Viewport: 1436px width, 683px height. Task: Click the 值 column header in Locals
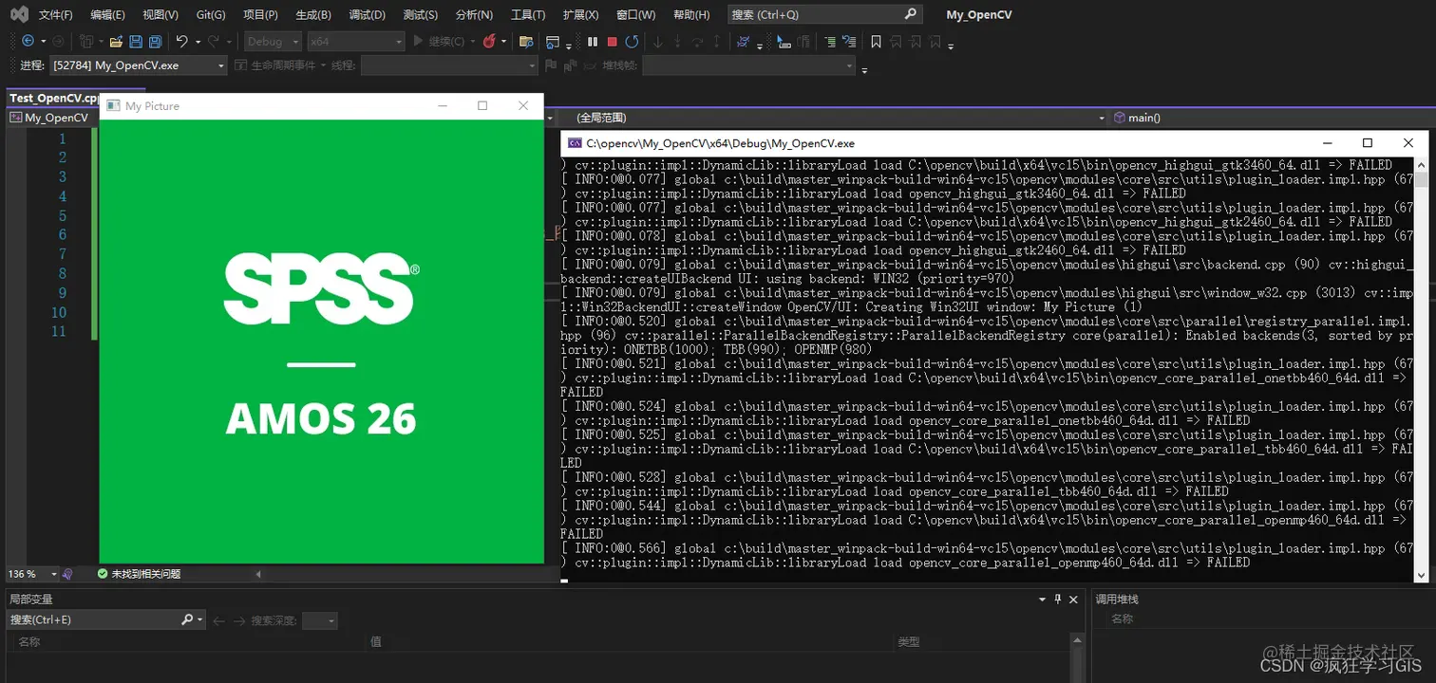tap(375, 641)
